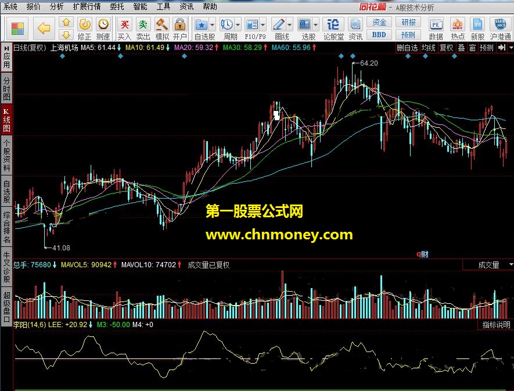Expand the F10/F9 dropdown arrow

263,25
